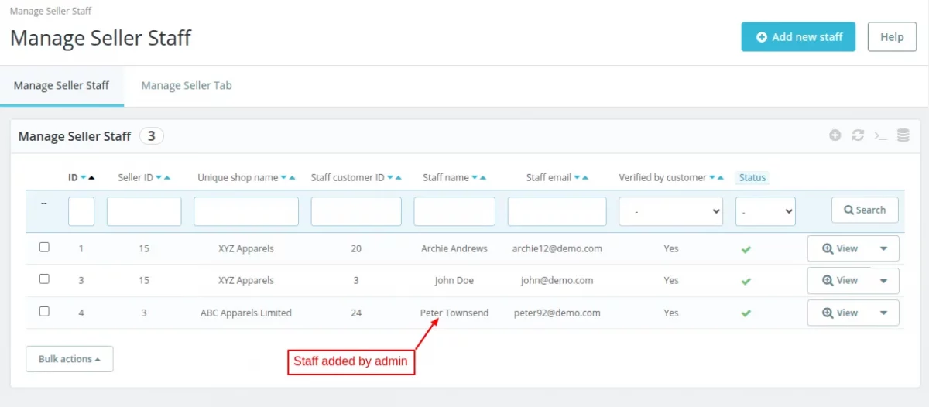This screenshot has height=407, width=929.
Task: Select checkbox for John Doe row
Action: [x=44, y=279]
